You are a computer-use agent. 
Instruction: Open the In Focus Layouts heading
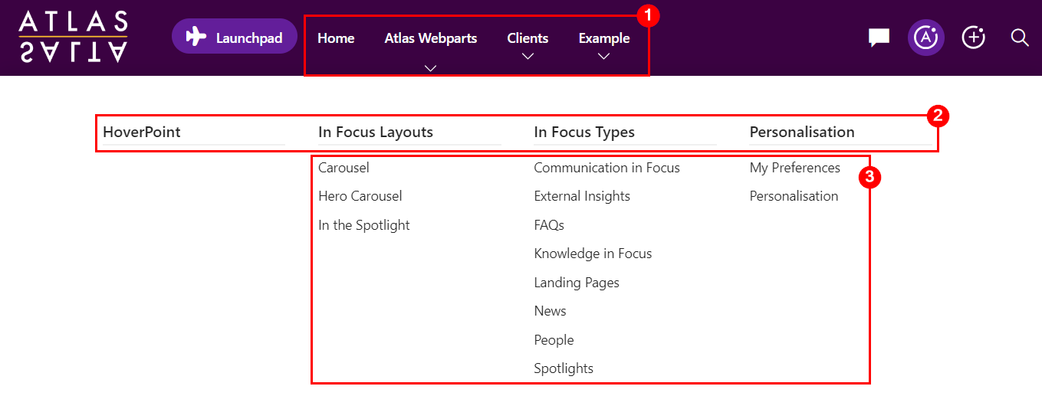tap(376, 132)
